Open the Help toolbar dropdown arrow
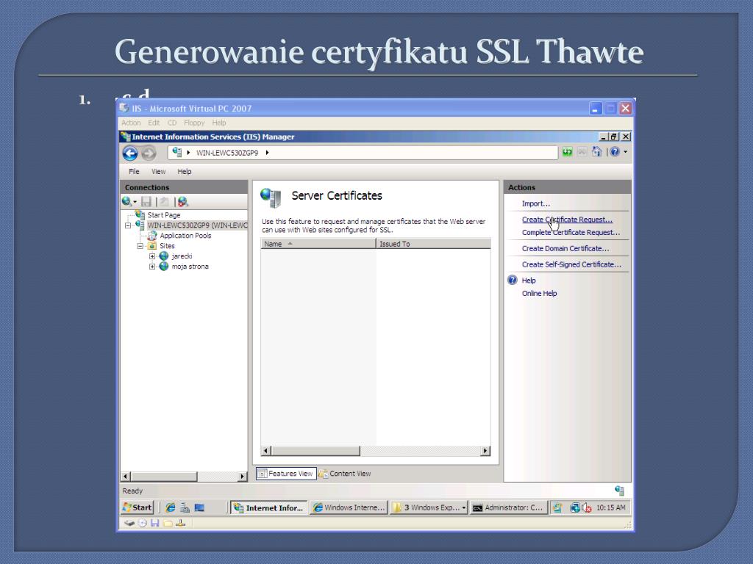This screenshot has height=564, width=753. (x=625, y=152)
